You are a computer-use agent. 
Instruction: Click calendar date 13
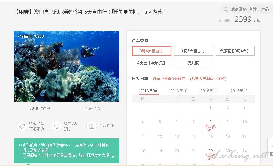[x=177, y=136]
